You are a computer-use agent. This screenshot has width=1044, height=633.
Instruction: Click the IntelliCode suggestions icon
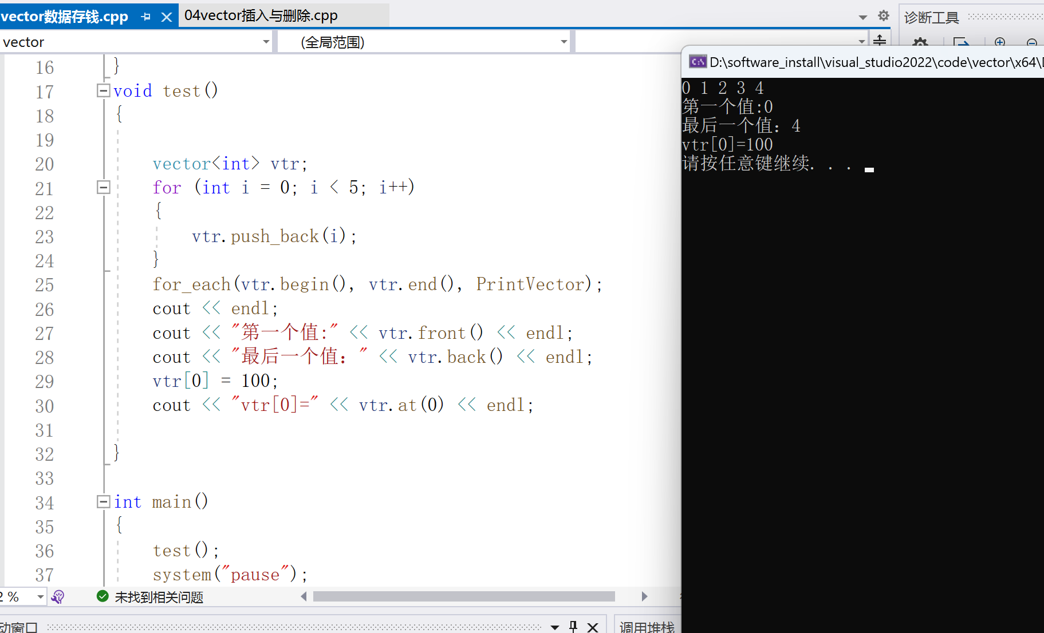(57, 597)
